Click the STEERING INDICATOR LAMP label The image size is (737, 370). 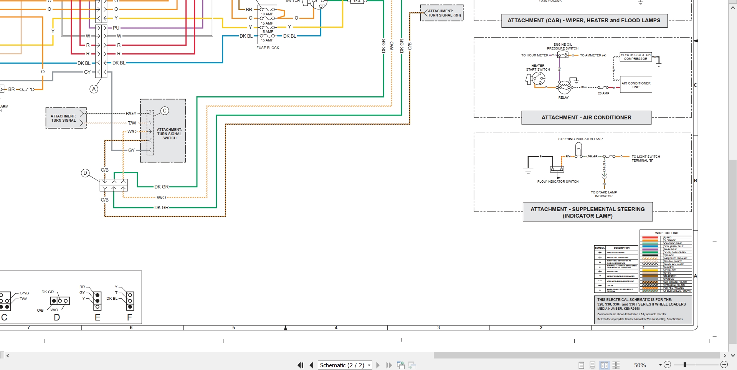click(580, 139)
